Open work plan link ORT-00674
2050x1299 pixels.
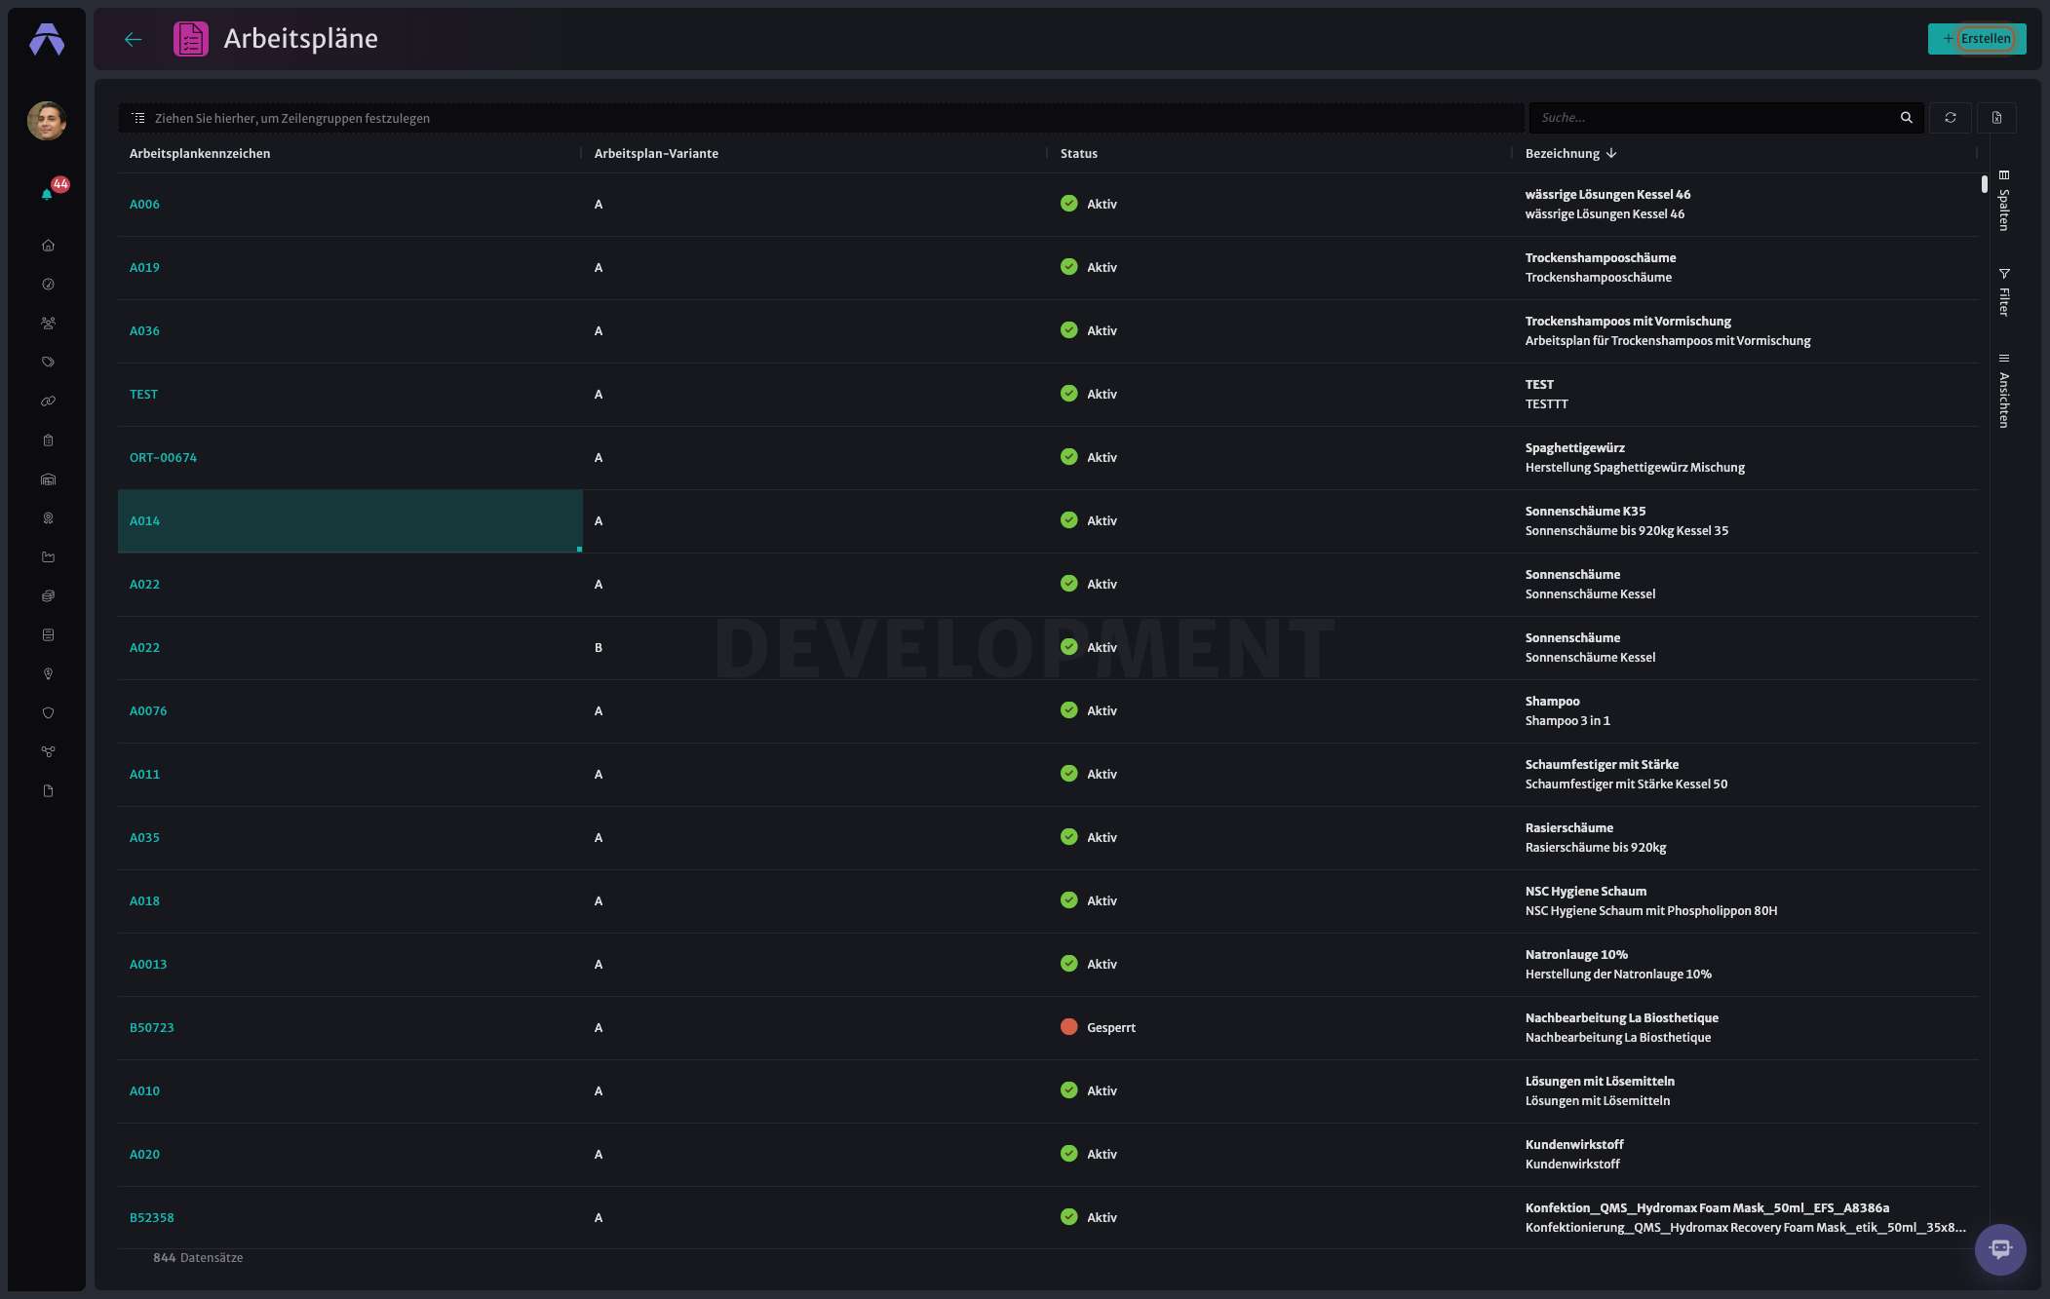pyautogui.click(x=163, y=458)
